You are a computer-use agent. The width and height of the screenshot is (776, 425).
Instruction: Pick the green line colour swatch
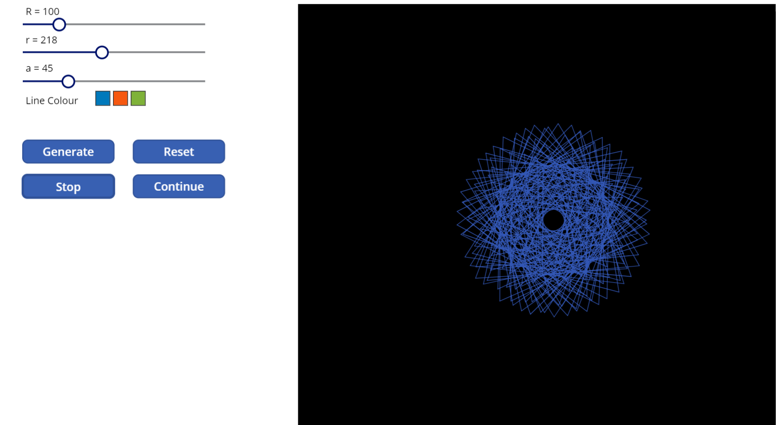[138, 98]
